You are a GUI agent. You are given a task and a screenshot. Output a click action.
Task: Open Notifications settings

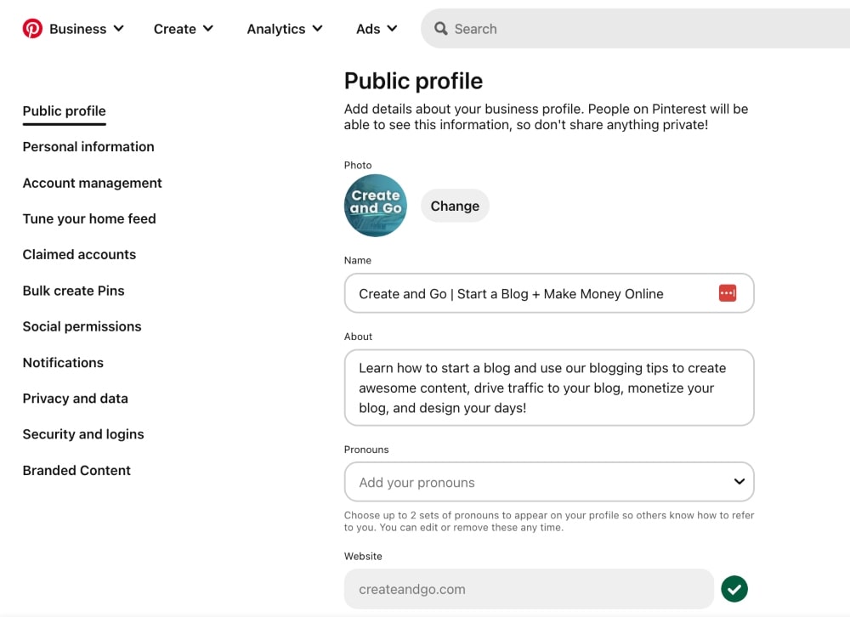point(63,363)
